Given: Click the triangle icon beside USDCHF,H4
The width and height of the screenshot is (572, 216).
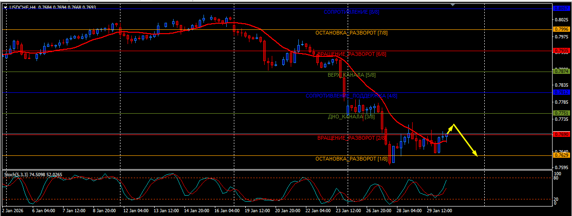Looking at the screenshot, I should click(5, 7).
